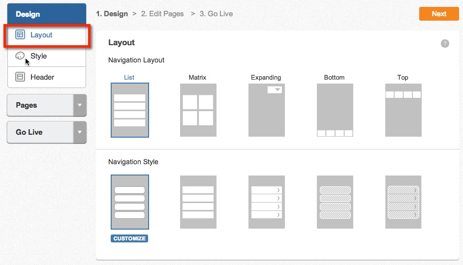Pick the Bottom navigation layout icon
The width and height of the screenshot is (463, 265).
tap(335, 110)
